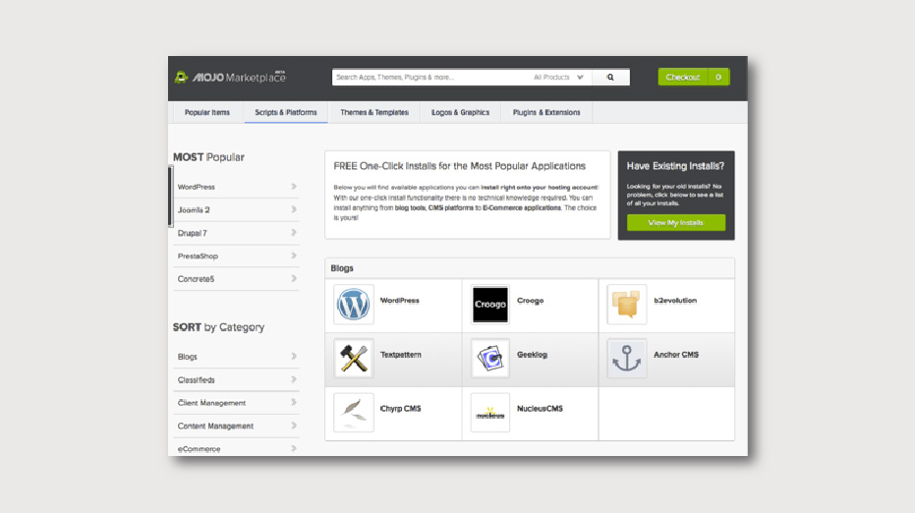Select Classifieds category link
915x513 pixels.
(x=197, y=380)
